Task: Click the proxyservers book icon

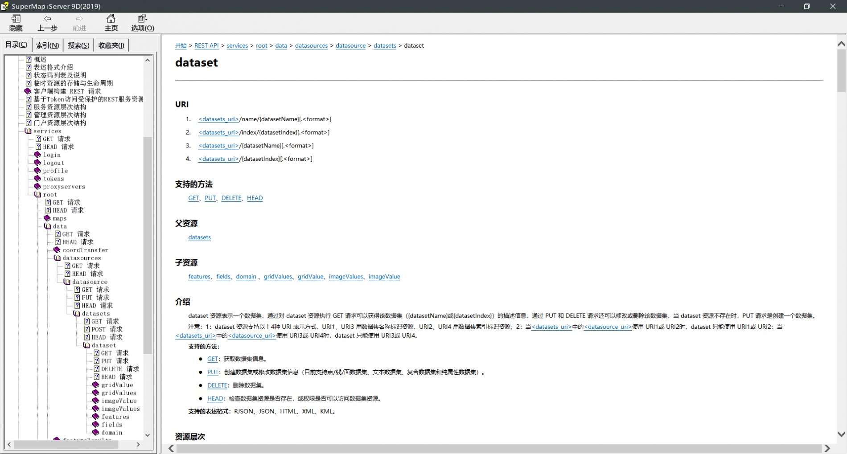Action: (38, 186)
